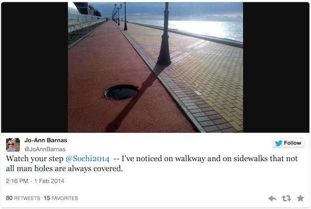Image resolution: width=311 pixels, height=209 pixels.
Task: Click the black bar right of photo
Action: [276, 67]
